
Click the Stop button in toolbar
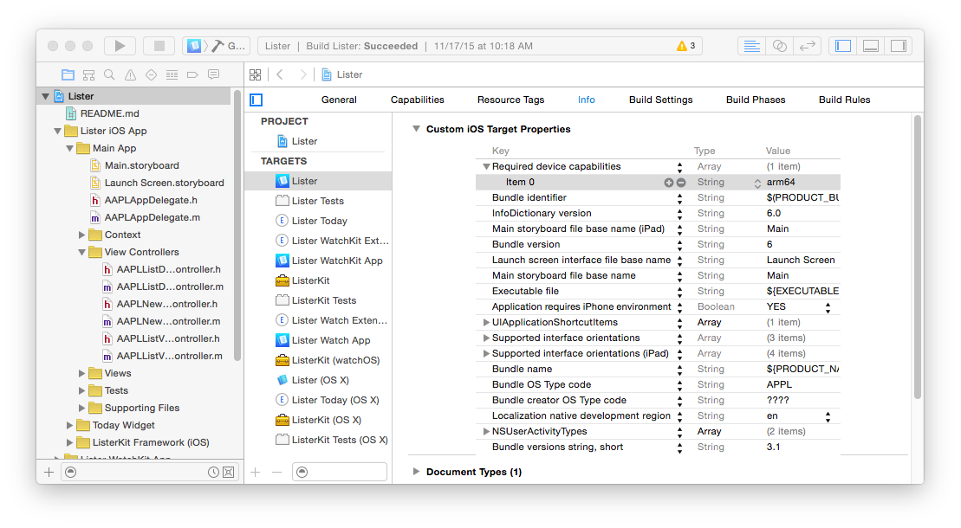(x=159, y=46)
